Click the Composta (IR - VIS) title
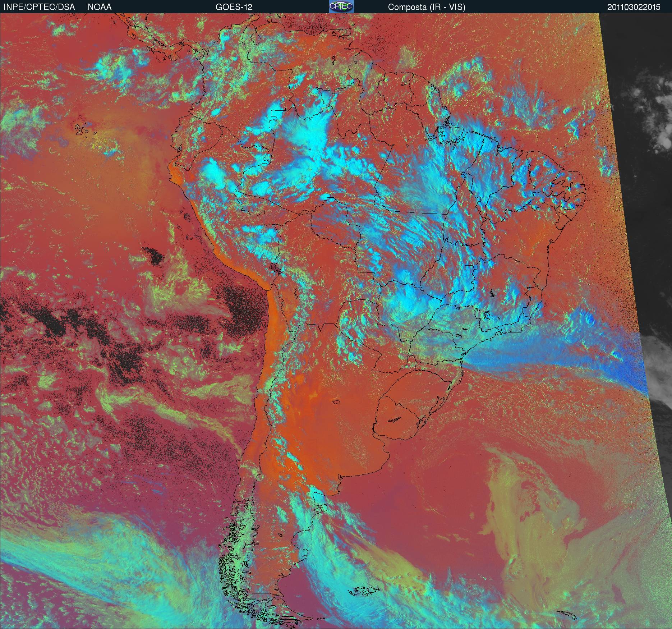The width and height of the screenshot is (672, 629). (427, 7)
